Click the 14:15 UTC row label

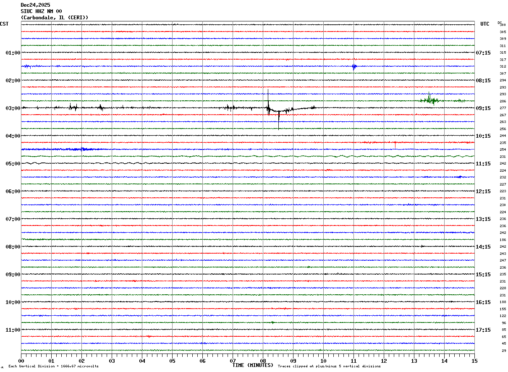(483, 247)
